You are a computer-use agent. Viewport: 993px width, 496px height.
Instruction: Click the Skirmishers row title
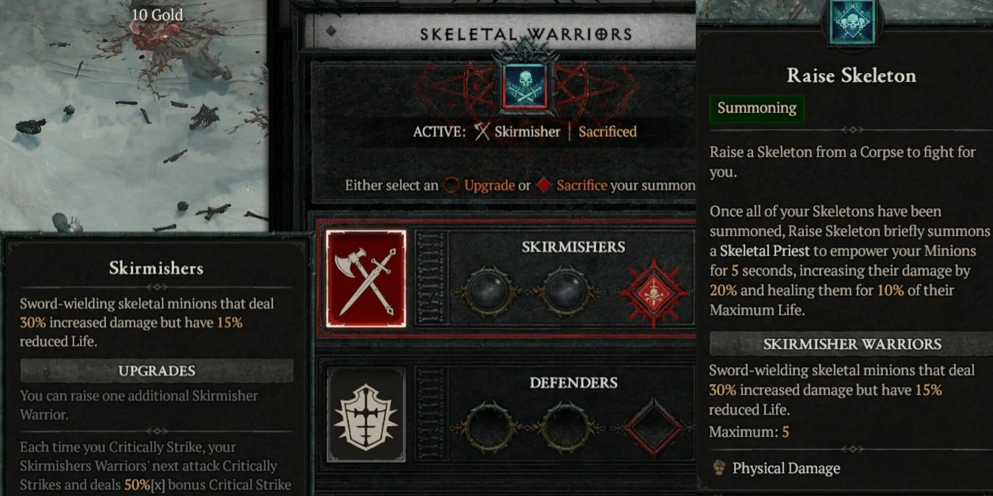point(573,247)
